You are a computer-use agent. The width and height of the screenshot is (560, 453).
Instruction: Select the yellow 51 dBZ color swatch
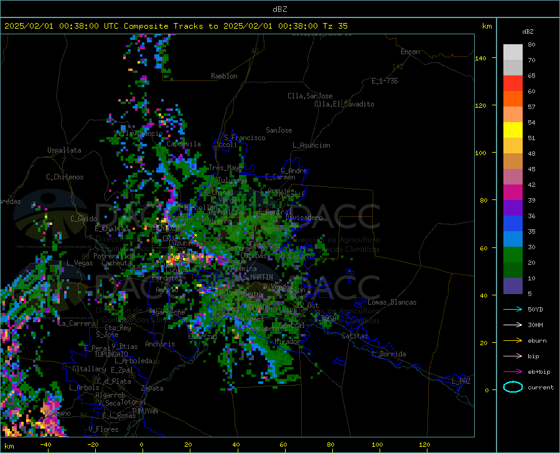pyautogui.click(x=513, y=130)
